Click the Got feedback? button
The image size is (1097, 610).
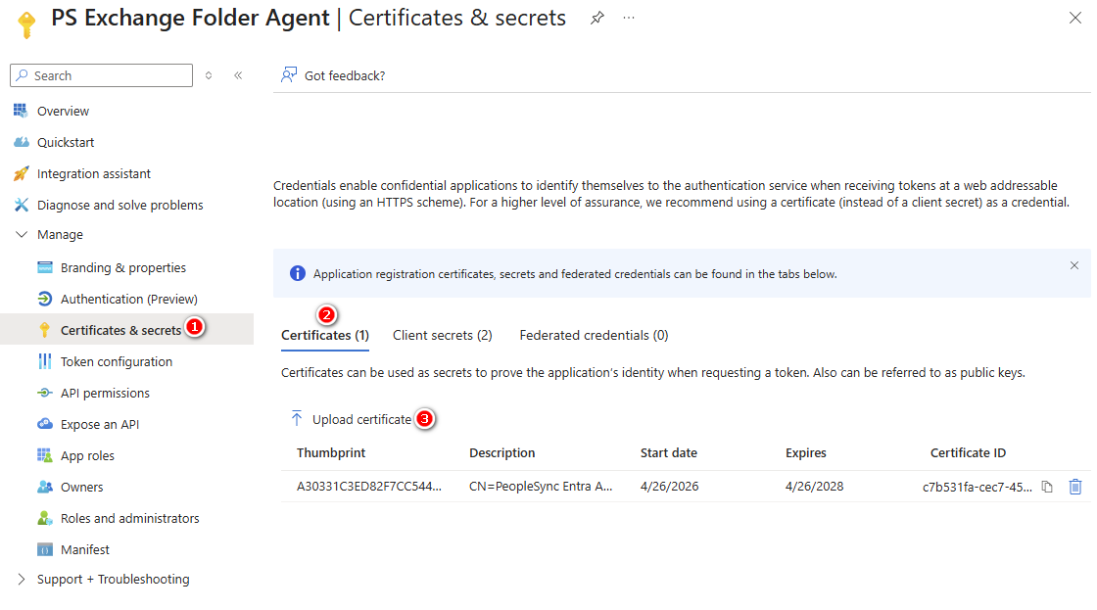click(x=333, y=75)
